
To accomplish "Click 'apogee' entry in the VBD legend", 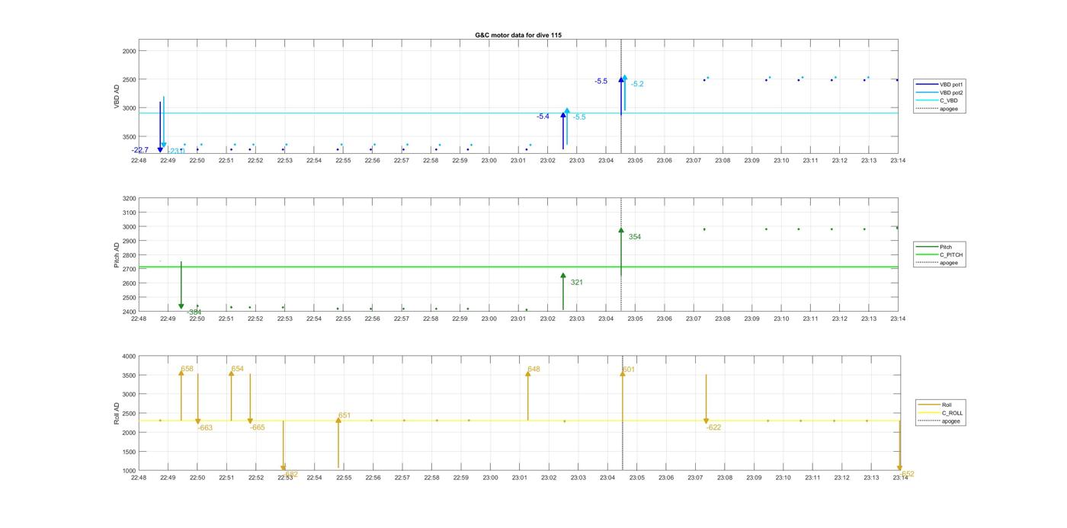I will [x=937, y=108].
